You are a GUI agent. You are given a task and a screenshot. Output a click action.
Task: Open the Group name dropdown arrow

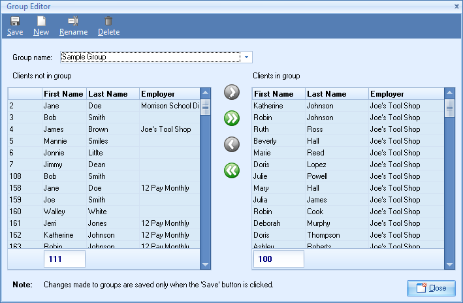(x=247, y=57)
